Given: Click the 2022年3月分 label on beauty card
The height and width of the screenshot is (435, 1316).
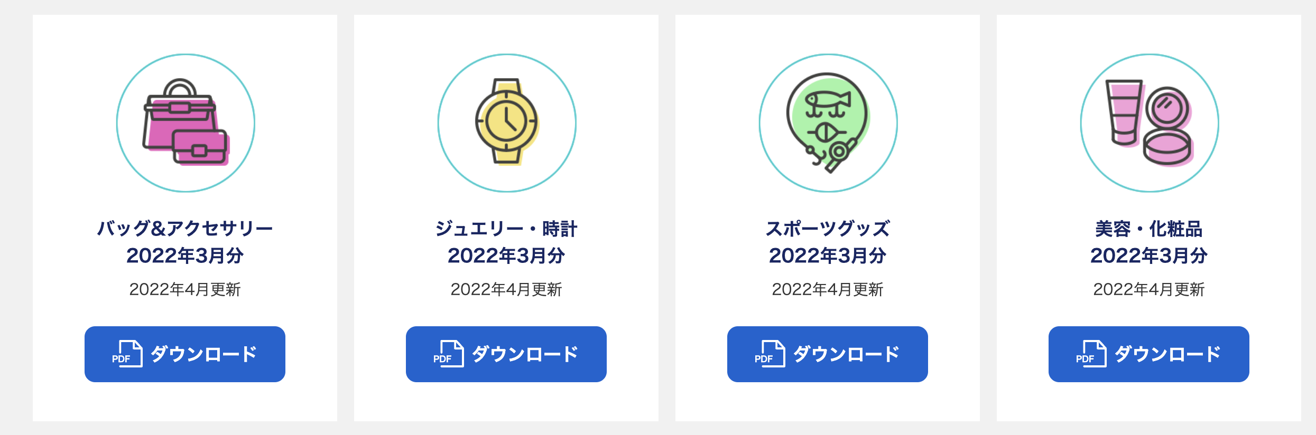Looking at the screenshot, I should 1149,256.
